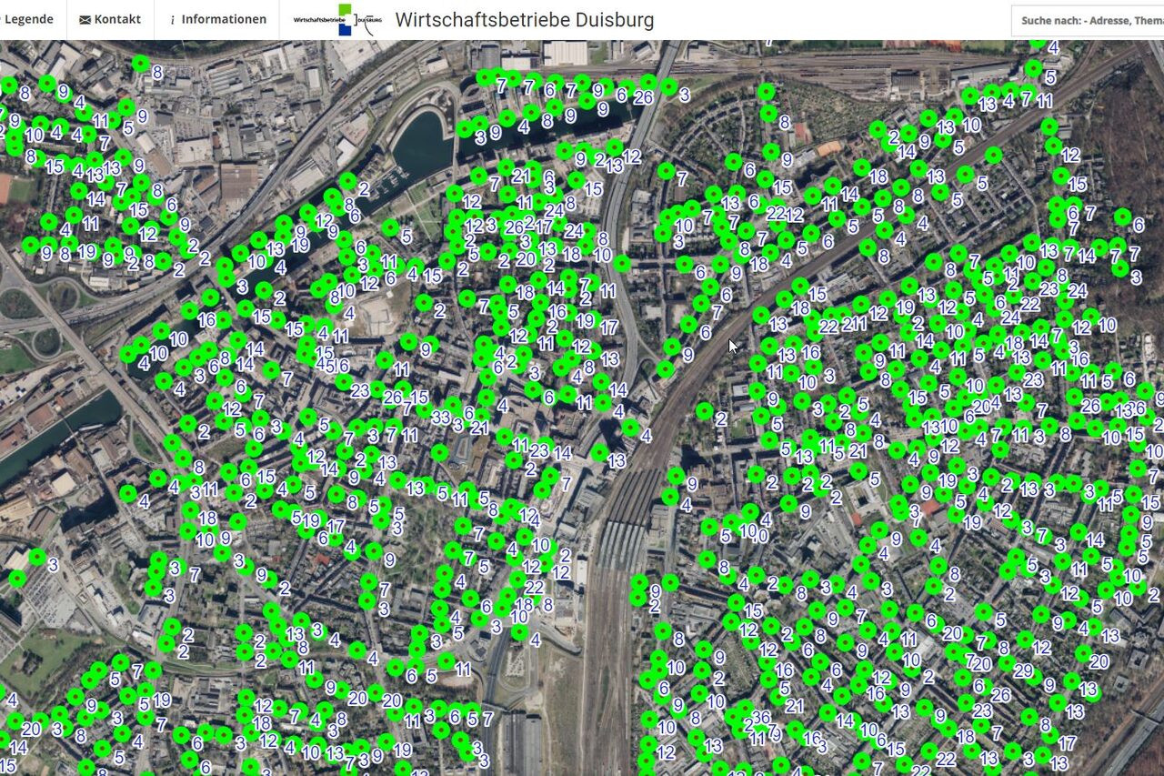The height and width of the screenshot is (776, 1164).
Task: Select top-left marker labeled 8 below Kontakt
Action: 141,64
